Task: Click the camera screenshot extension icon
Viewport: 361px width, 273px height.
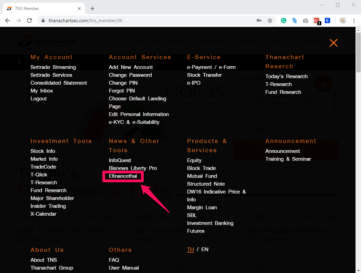Action: 306,21
